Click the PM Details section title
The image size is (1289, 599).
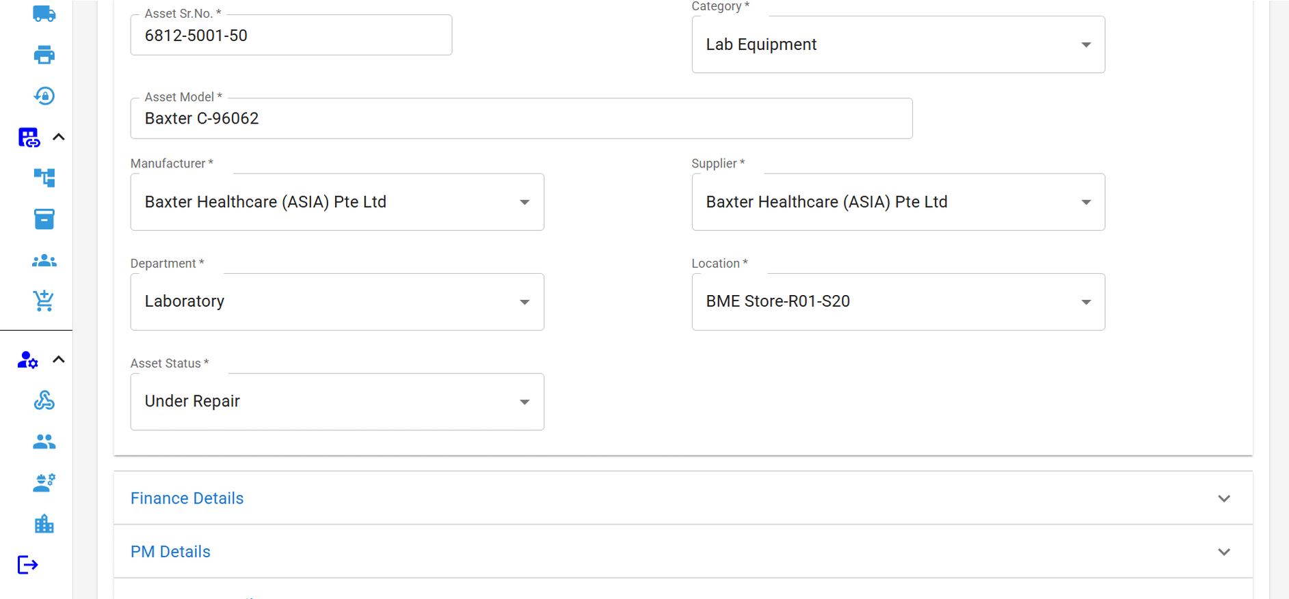[170, 552]
